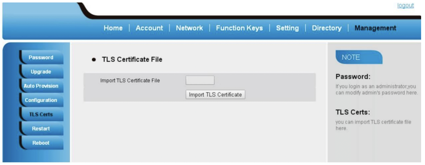The width and height of the screenshot is (425, 165).
Task: Open Auto Provision in the sidebar
Action: coord(41,86)
